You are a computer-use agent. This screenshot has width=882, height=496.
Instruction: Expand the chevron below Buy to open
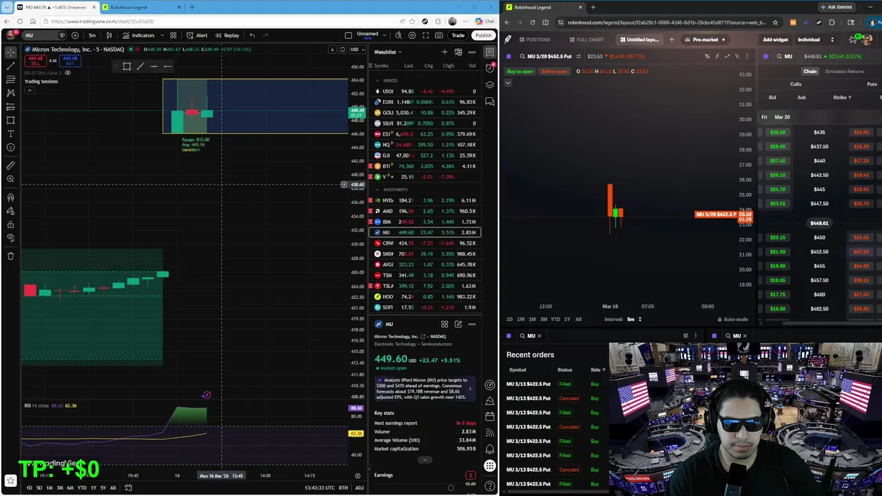pyautogui.click(x=508, y=83)
